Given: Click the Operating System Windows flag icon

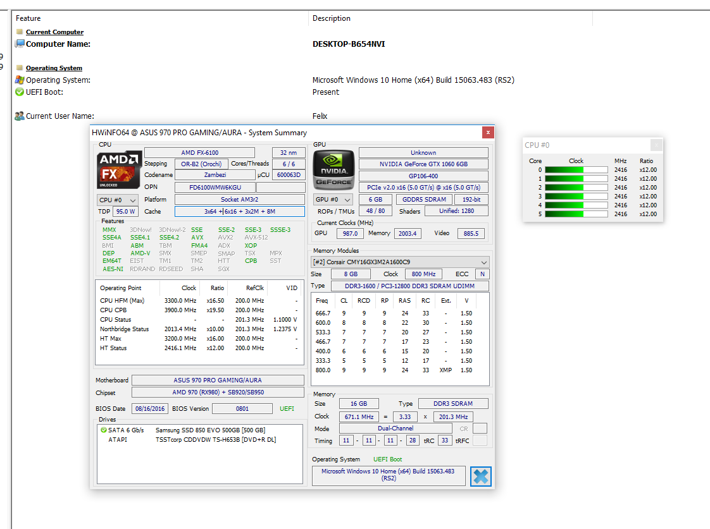Looking at the screenshot, I should pyautogui.click(x=20, y=80).
